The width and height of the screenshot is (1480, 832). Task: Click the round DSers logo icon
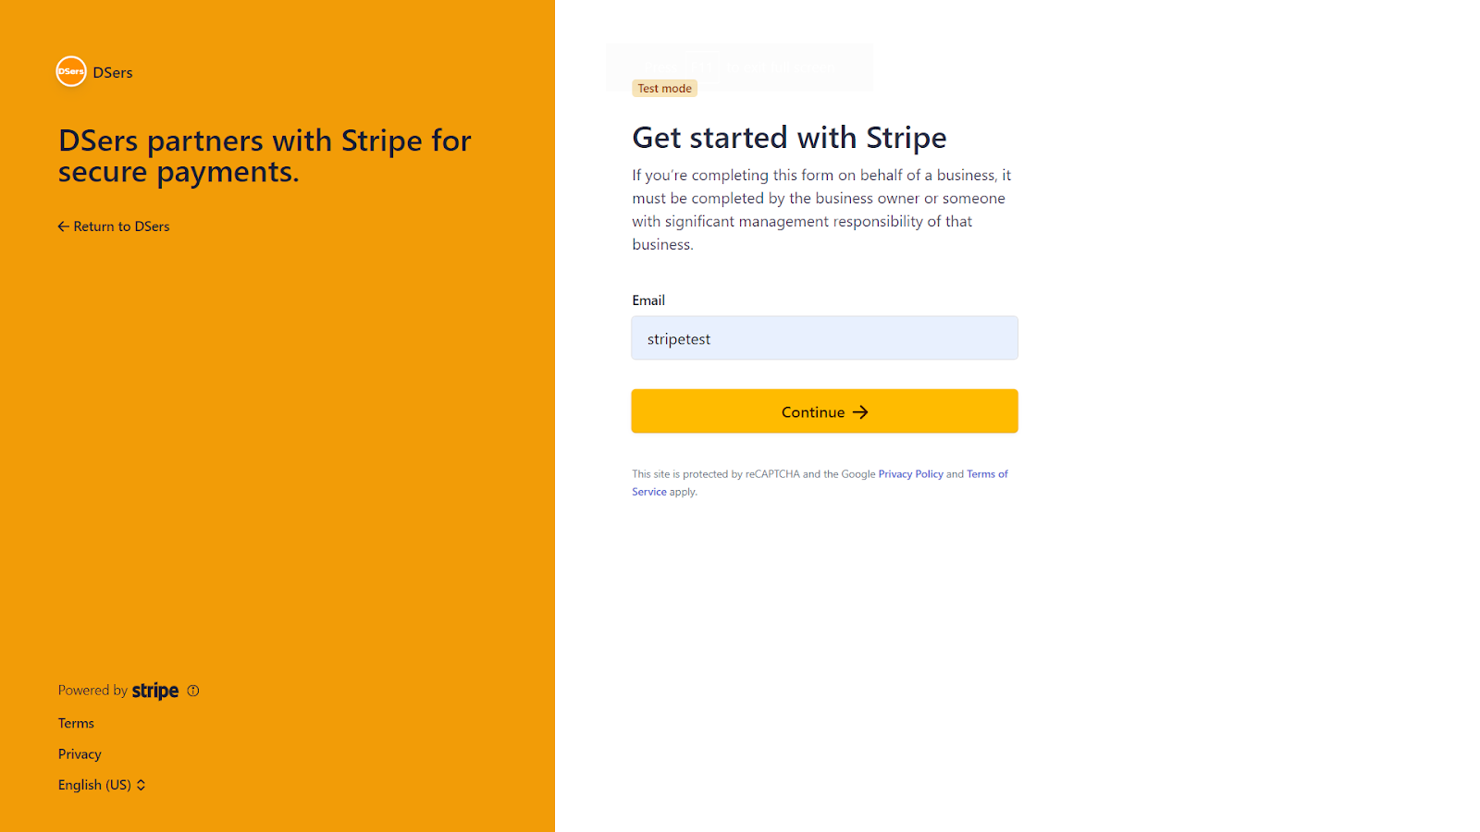pyautogui.click(x=71, y=71)
